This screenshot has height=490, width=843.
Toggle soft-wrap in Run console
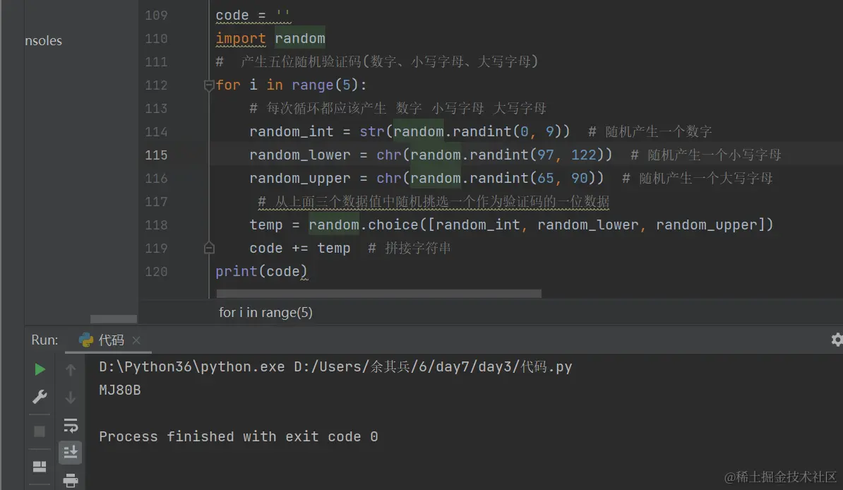[71, 426]
